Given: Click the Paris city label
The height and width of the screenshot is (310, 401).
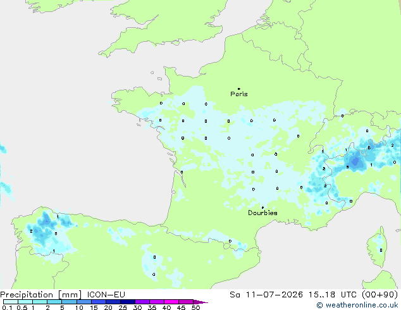Looking at the screenshot, I should pos(239,94).
